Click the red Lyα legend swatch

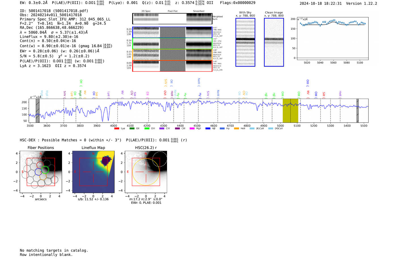point(117,129)
